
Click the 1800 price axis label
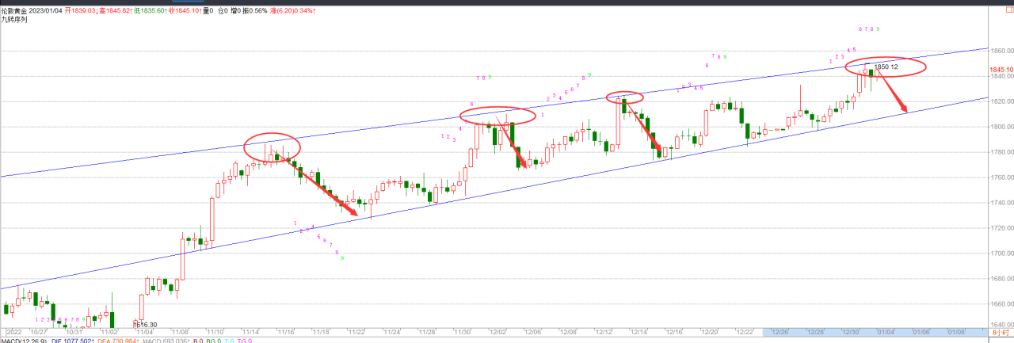point(1001,127)
